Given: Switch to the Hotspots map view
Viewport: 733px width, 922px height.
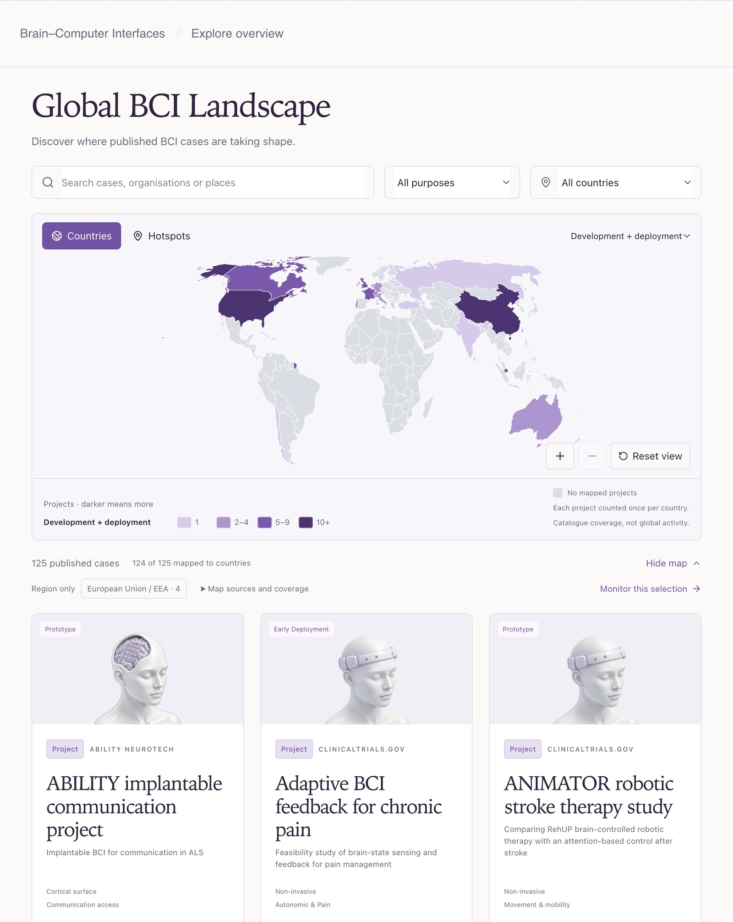Looking at the screenshot, I should [162, 236].
